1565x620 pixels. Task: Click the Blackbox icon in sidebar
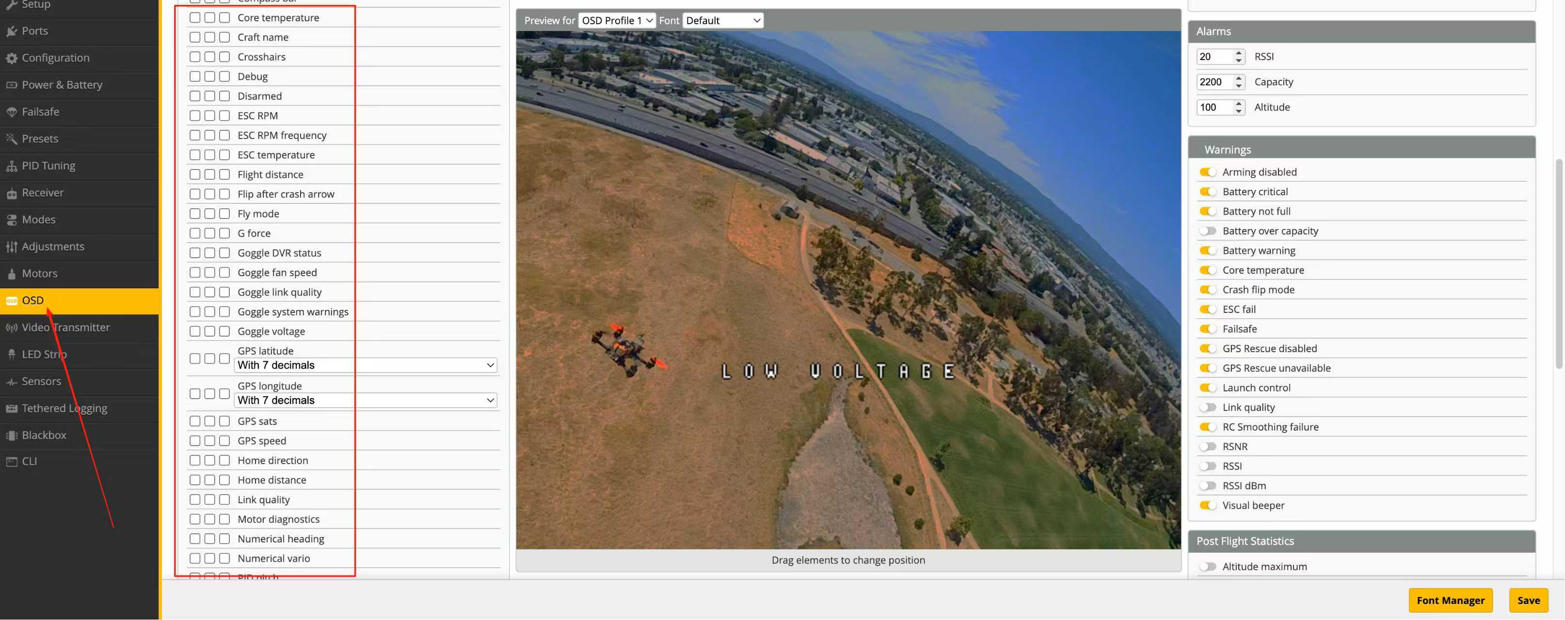click(12, 435)
